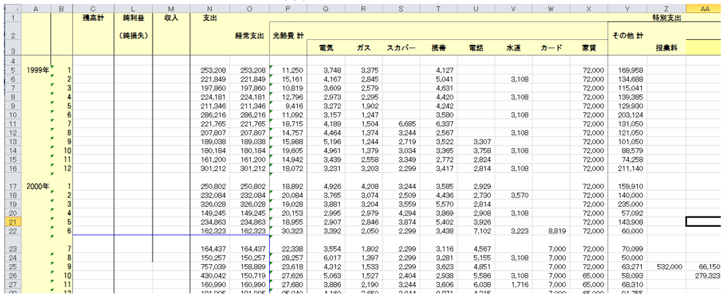
Task: Click the 携帯 column label
Action: (437, 48)
